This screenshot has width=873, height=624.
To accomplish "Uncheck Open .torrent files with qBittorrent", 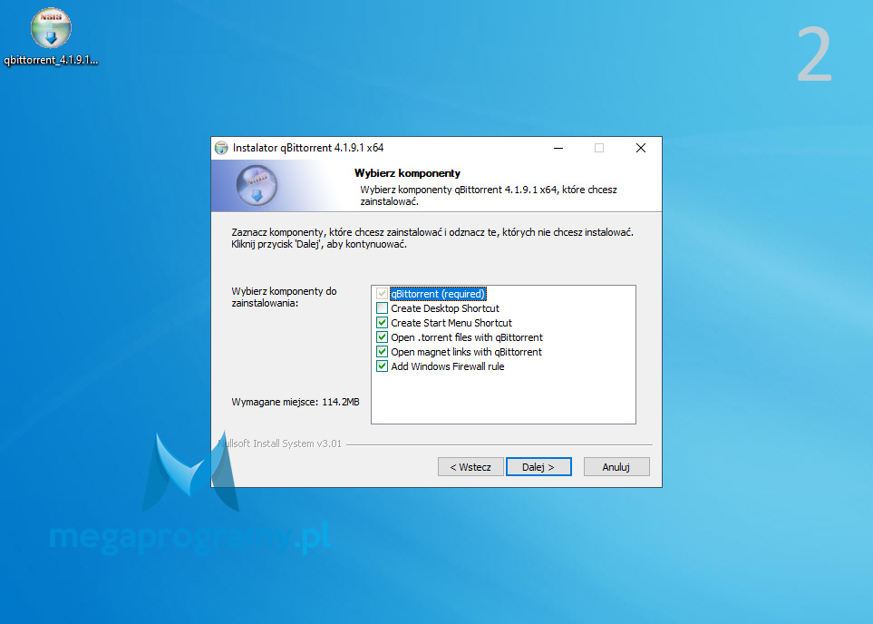I will [x=382, y=337].
